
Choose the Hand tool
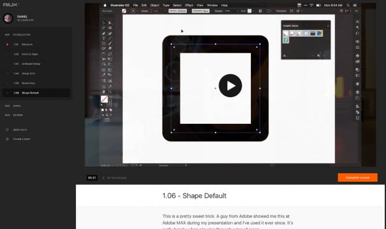point(103,91)
